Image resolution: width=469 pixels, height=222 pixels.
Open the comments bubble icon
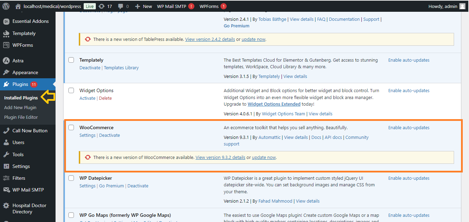(120, 6)
